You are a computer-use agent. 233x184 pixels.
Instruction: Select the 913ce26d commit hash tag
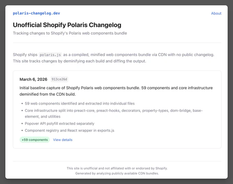pyautogui.click(x=59, y=79)
